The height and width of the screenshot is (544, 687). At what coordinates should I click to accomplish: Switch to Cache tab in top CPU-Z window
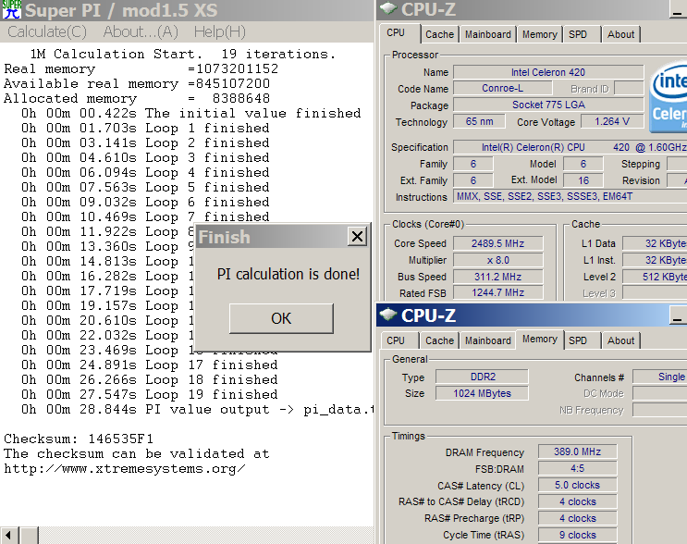(439, 34)
